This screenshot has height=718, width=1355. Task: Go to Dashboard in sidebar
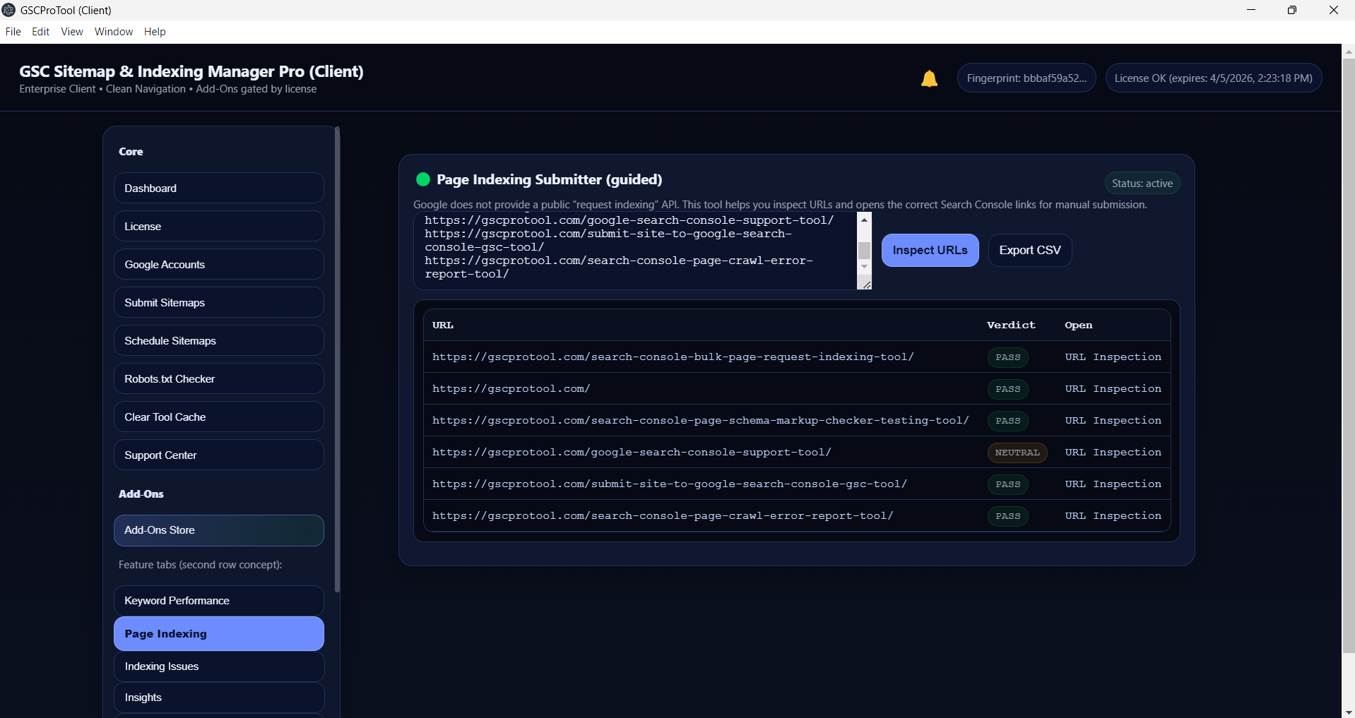218,189
